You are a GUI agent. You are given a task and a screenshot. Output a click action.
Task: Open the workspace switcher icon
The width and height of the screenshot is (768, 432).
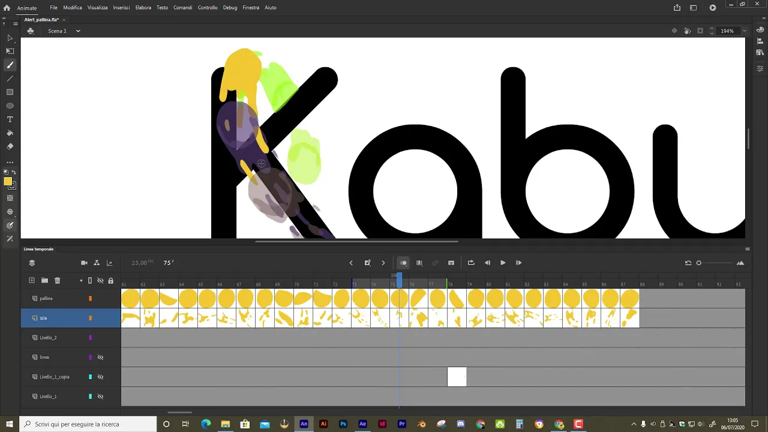[694, 8]
